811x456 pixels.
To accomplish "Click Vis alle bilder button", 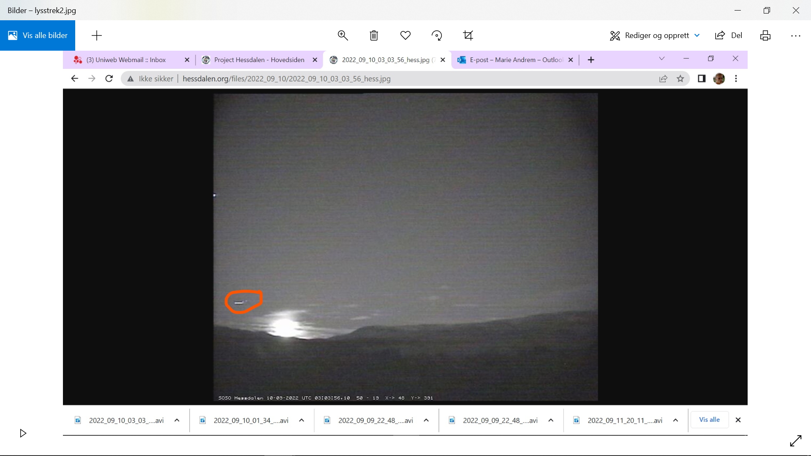I will tap(38, 35).
